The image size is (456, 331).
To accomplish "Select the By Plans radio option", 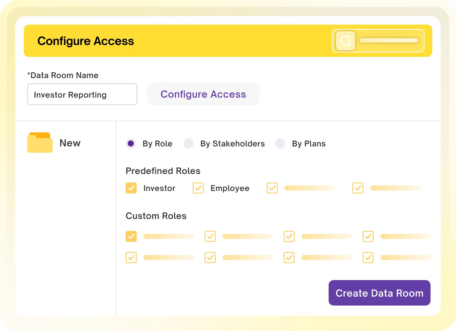I will click(280, 144).
